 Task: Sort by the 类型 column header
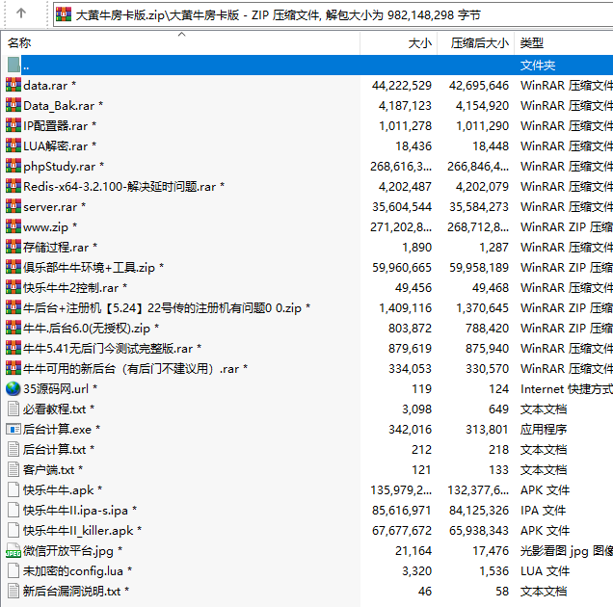click(563, 43)
